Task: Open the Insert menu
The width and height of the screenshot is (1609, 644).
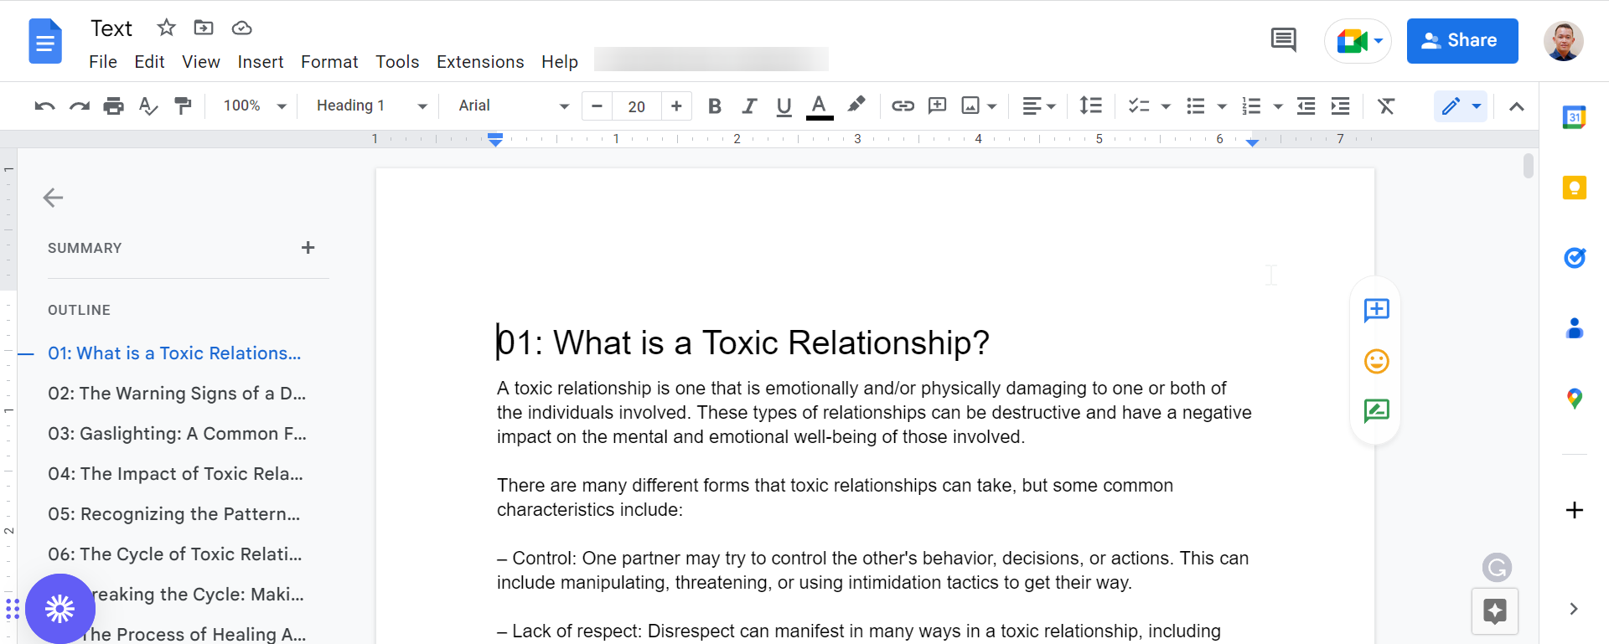Action: coord(261,62)
